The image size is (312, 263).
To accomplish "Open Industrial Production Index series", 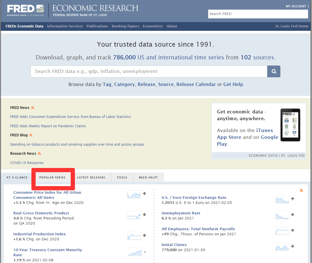I will click(40, 234).
